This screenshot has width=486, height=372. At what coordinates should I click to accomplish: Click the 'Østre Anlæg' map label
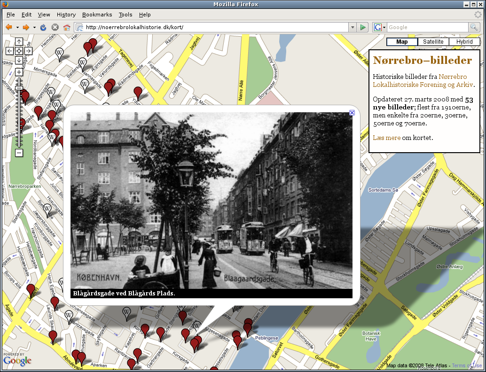(449, 266)
